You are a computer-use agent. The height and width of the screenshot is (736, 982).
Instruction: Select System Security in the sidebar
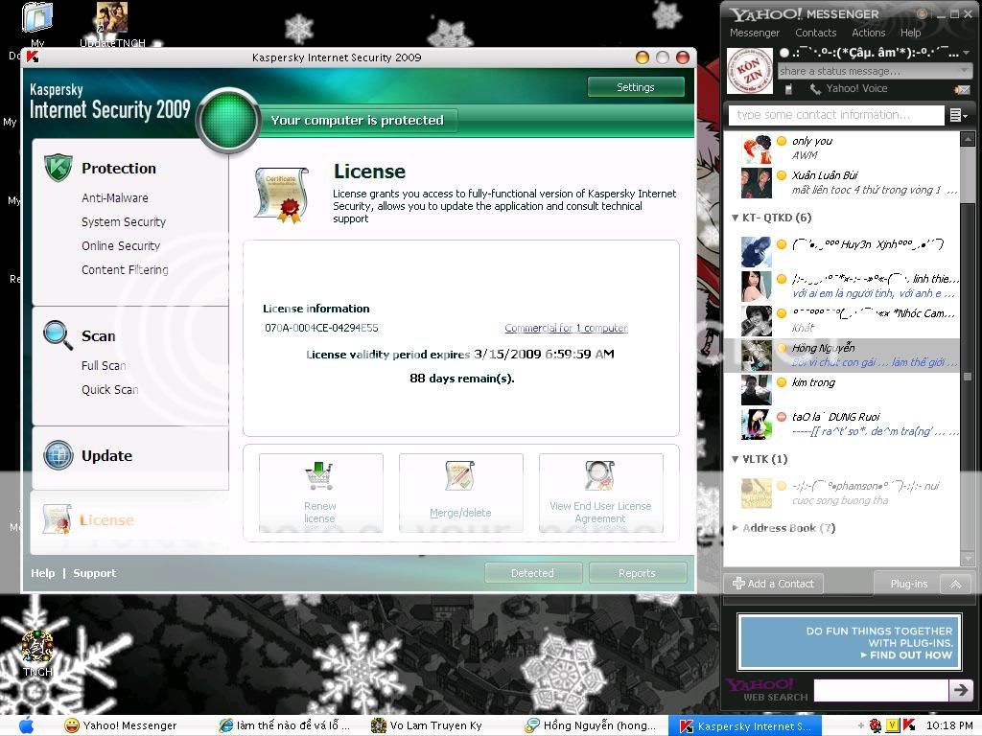coord(124,221)
